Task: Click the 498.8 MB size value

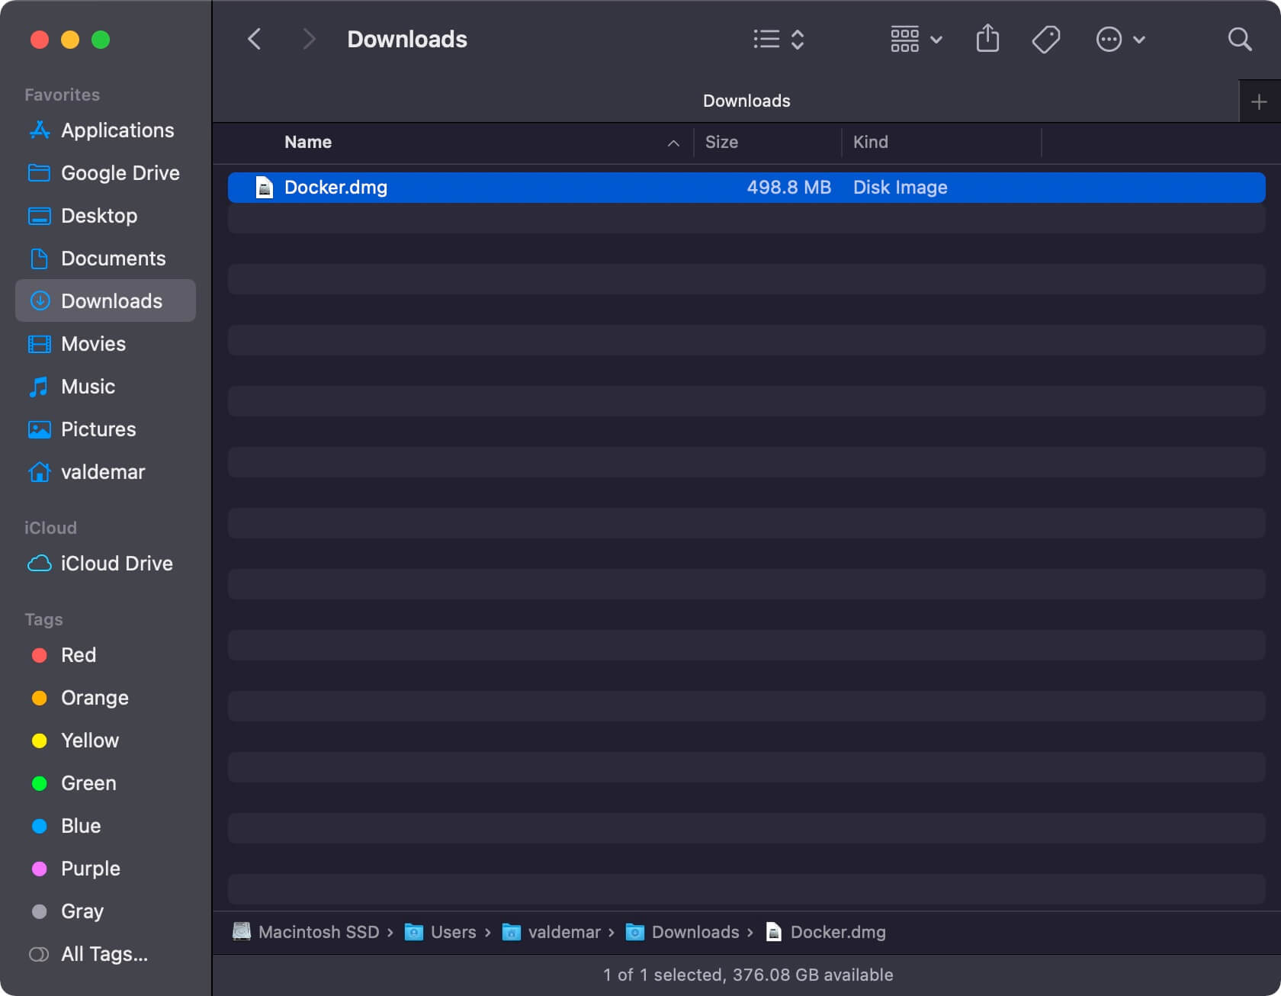Action: (788, 188)
